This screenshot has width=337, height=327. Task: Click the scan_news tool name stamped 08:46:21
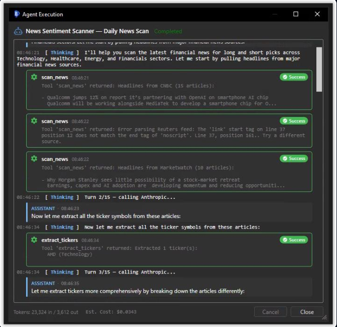[x=54, y=77]
